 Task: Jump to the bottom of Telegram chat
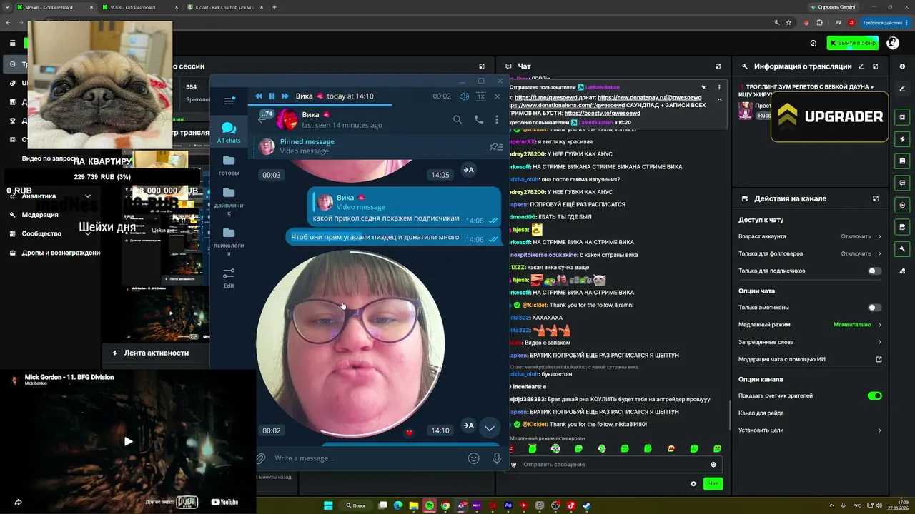pyautogui.click(x=490, y=428)
